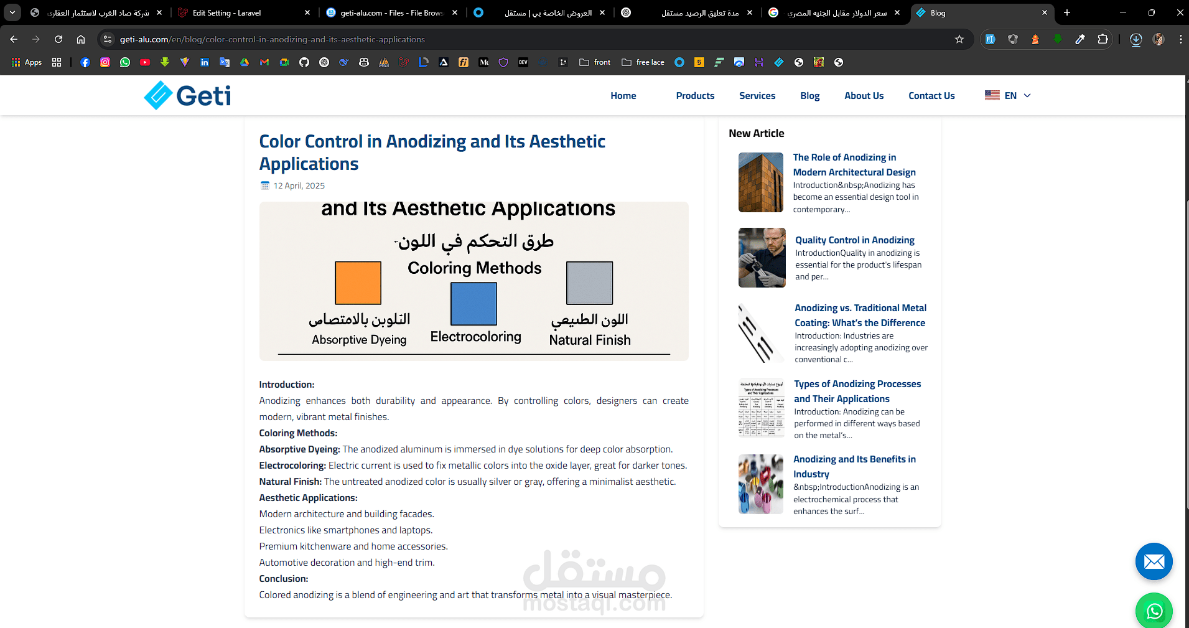Open Contact Us in site navigation
1189x628 pixels.
pos(931,96)
